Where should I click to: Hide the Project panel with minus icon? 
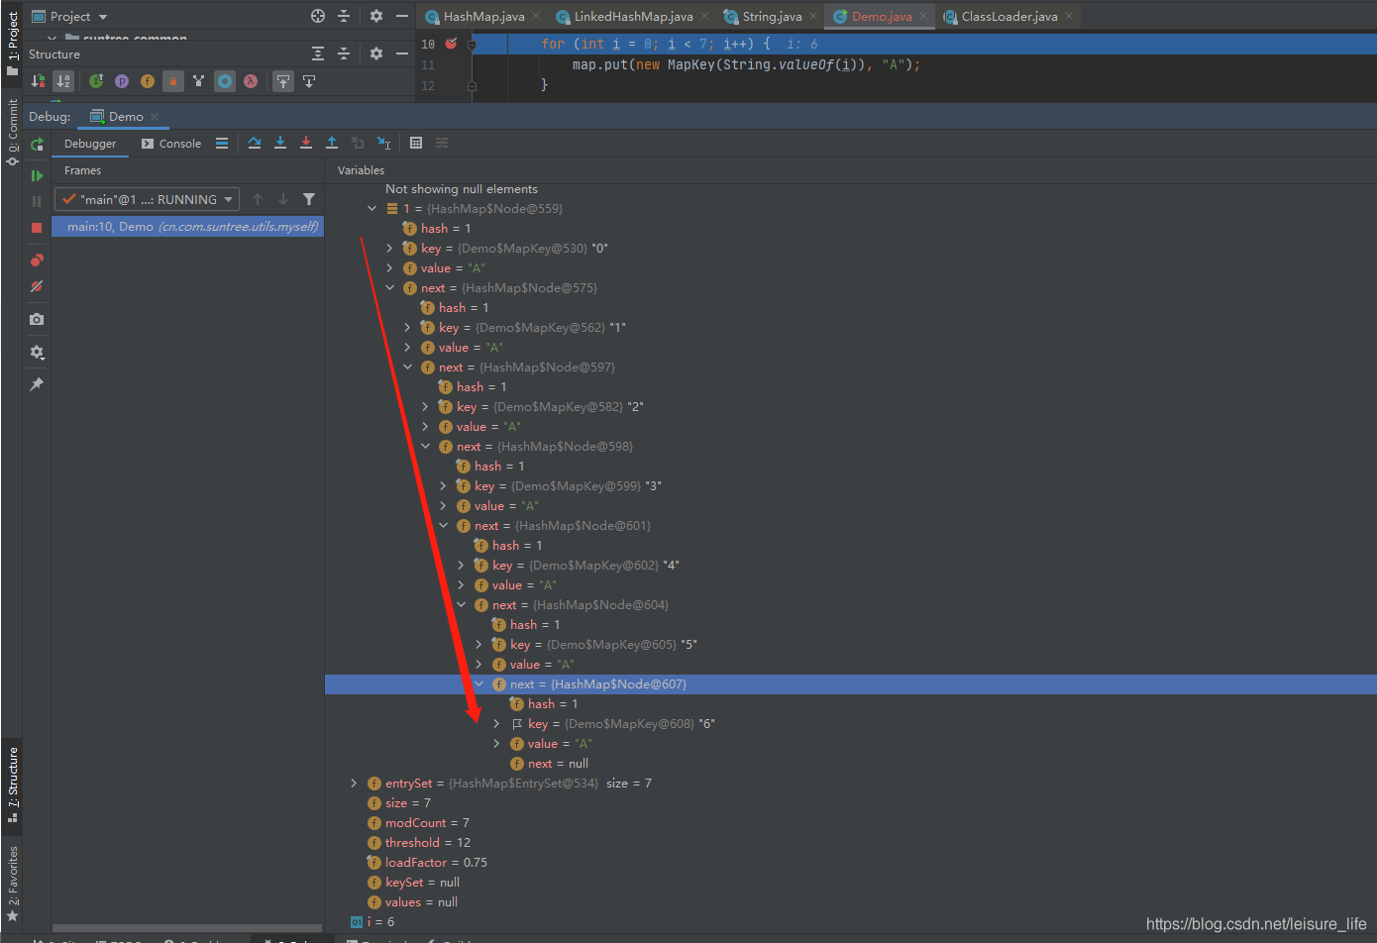click(402, 16)
